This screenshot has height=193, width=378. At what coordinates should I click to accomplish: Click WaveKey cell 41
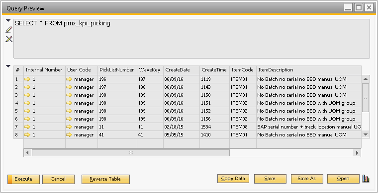point(150,134)
